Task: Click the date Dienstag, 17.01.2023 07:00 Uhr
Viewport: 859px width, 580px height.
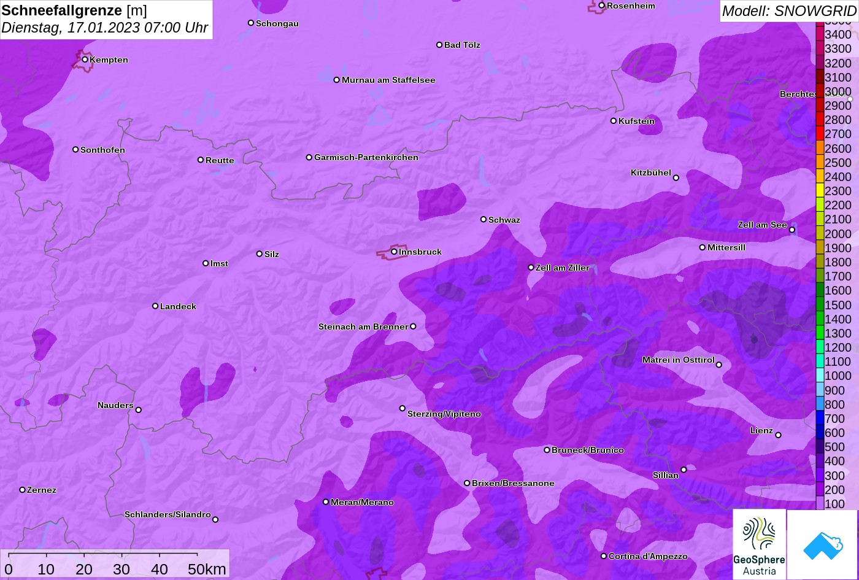Action: point(105,28)
